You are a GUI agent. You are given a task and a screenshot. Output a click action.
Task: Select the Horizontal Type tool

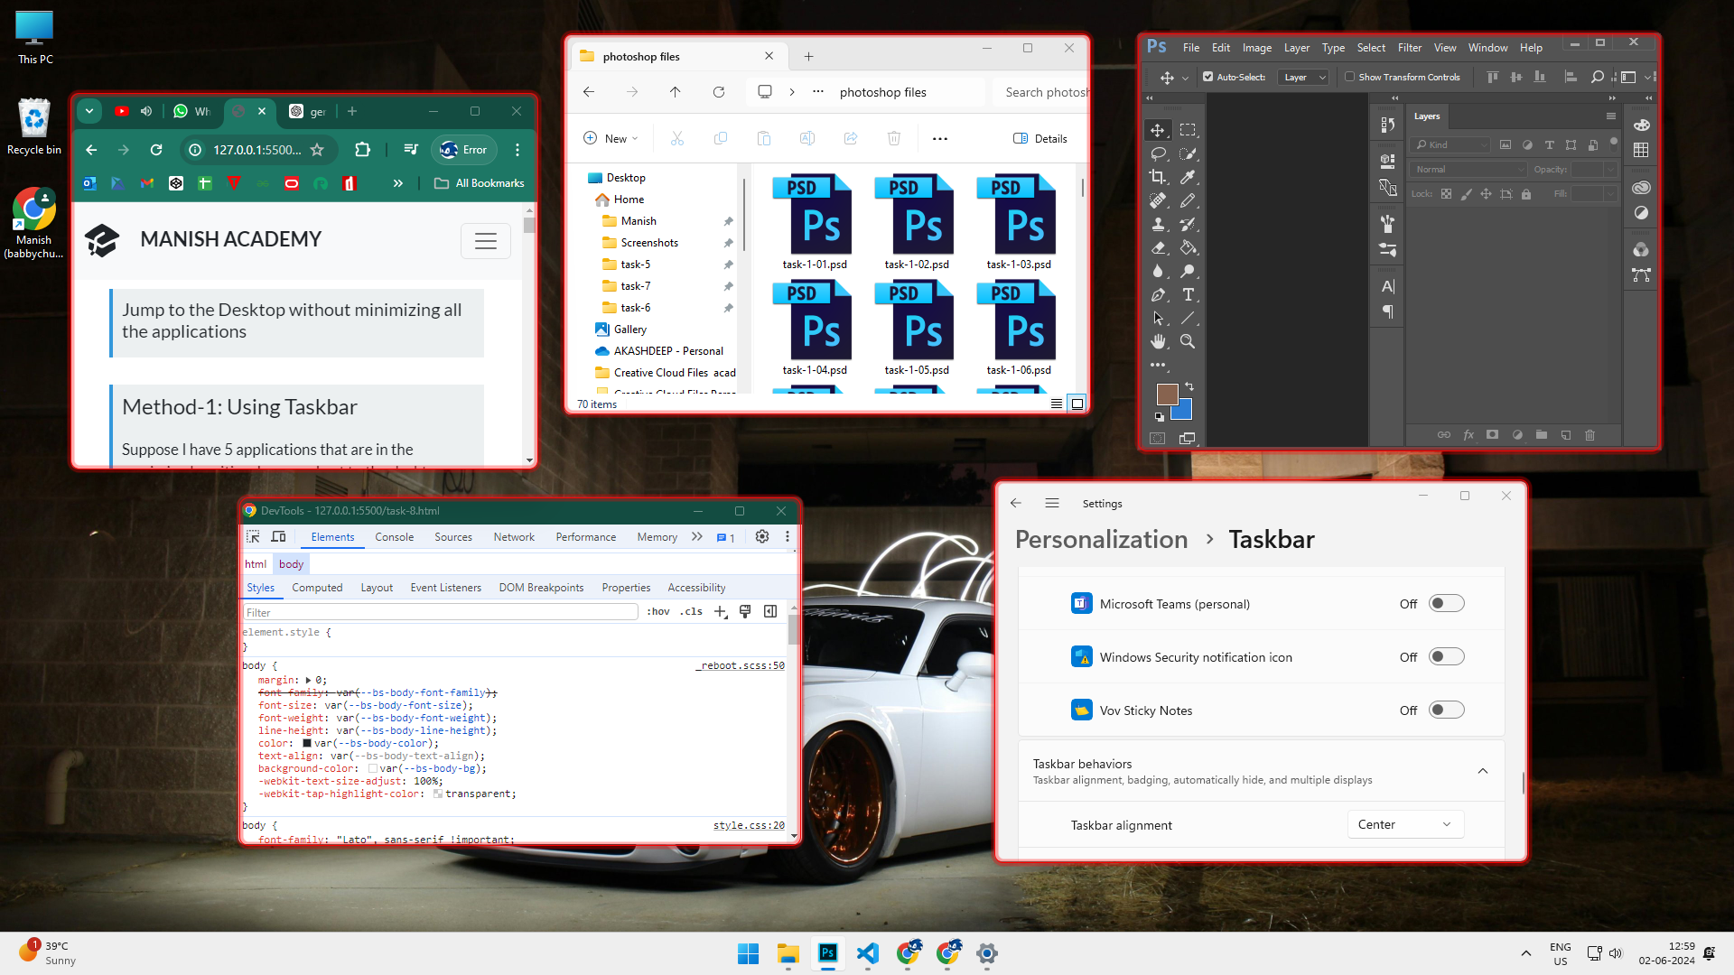1189,294
